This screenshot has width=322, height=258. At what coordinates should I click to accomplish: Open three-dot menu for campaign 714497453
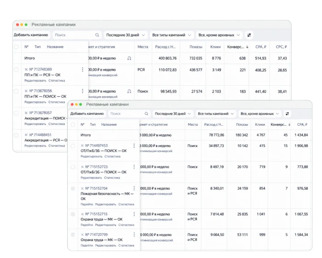point(134,146)
